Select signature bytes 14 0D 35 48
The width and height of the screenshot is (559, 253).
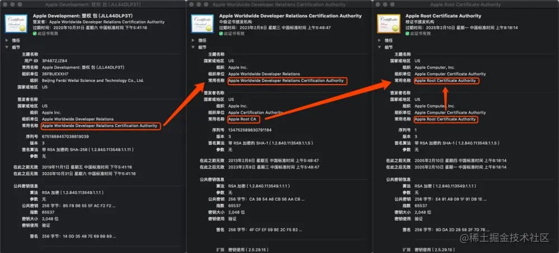tap(79, 236)
